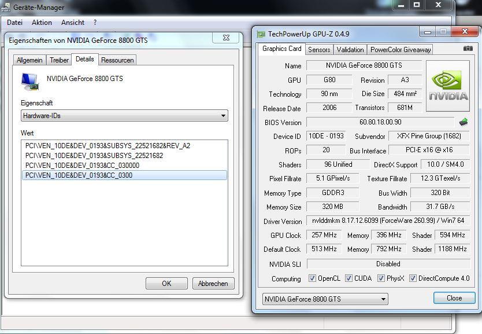This screenshot has width=482, height=334.
Task: Toggle the PhysX checkbox
Action: point(381,278)
